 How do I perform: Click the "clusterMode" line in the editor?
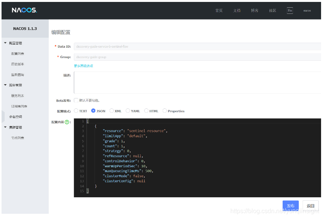click(x=124, y=176)
